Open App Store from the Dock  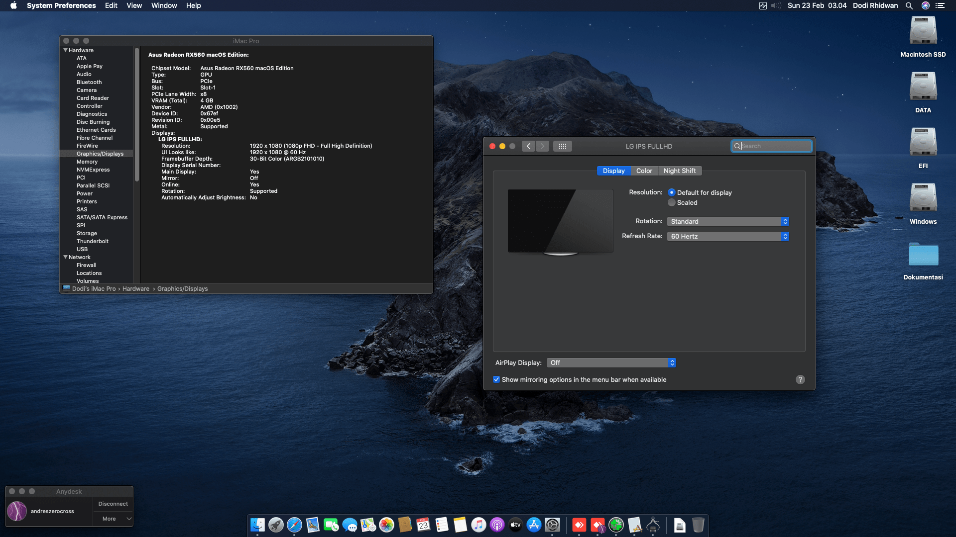[534, 525]
